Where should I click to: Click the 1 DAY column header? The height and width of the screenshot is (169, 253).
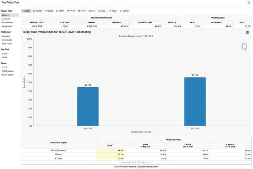coord(146,146)
